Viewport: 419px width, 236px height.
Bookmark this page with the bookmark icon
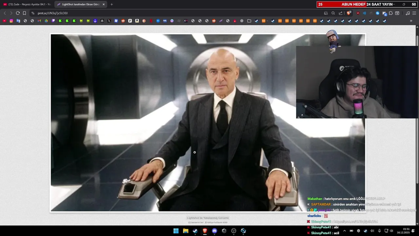pyautogui.click(x=24, y=13)
